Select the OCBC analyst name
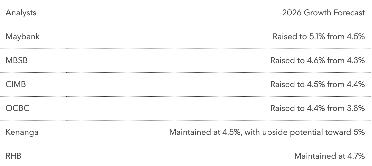Viewport: 372px width, 166px height. tap(18, 108)
